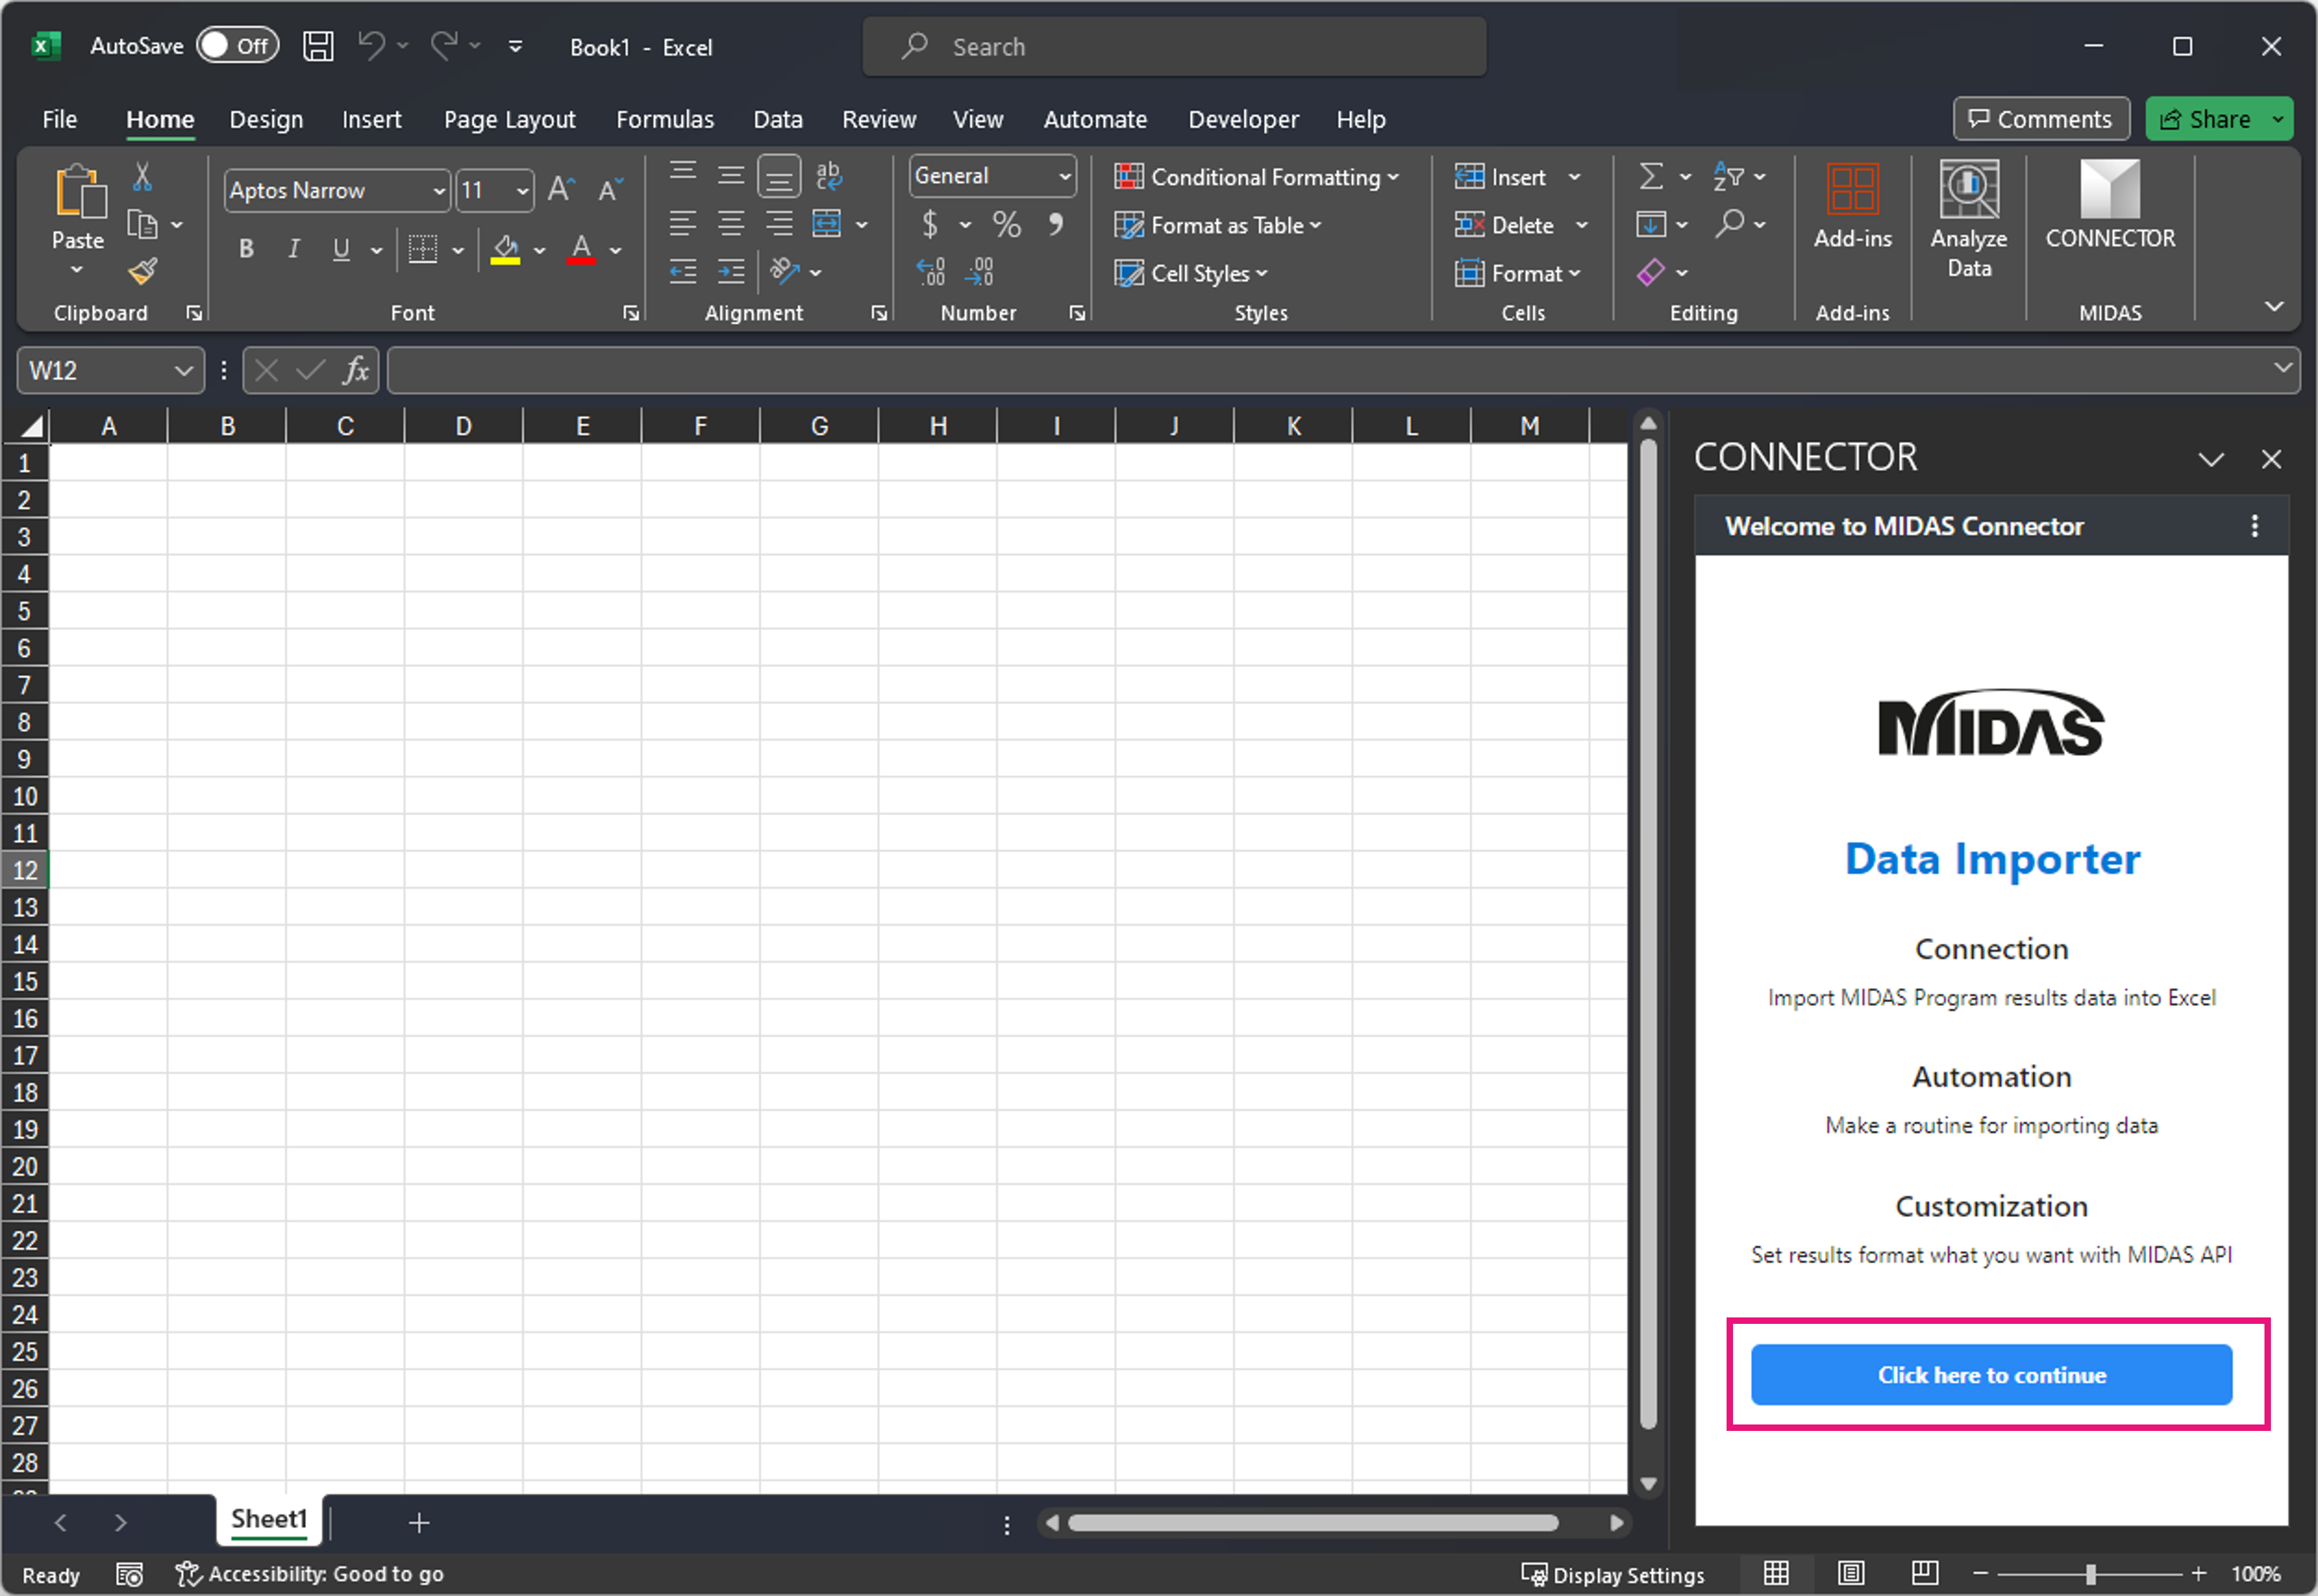This screenshot has height=1596, width=2318.
Task: Expand the Paste options arrow
Action: [x=77, y=270]
